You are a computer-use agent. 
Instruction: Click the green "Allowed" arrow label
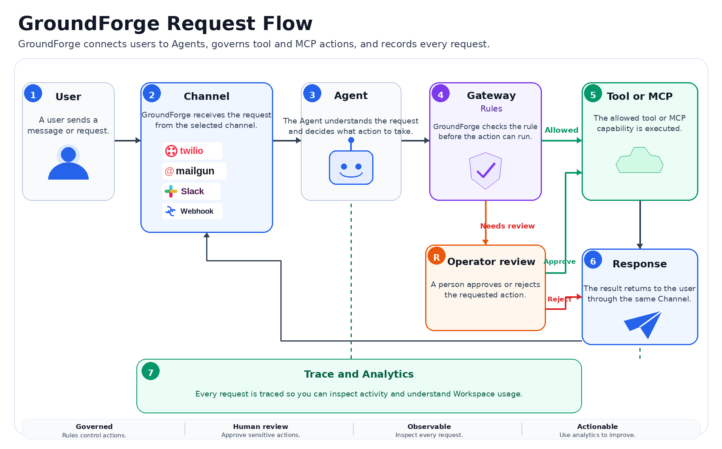click(562, 130)
